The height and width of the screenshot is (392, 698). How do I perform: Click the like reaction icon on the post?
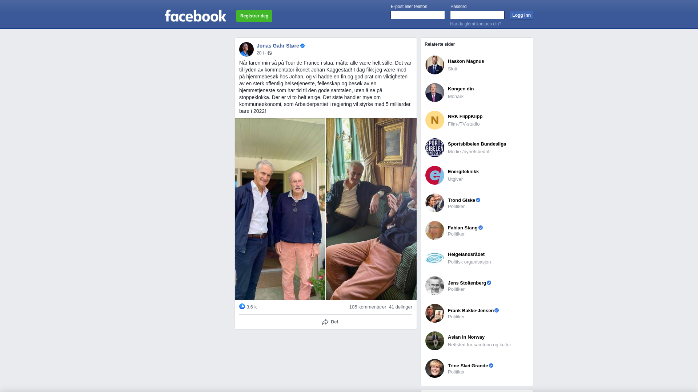coord(242,307)
